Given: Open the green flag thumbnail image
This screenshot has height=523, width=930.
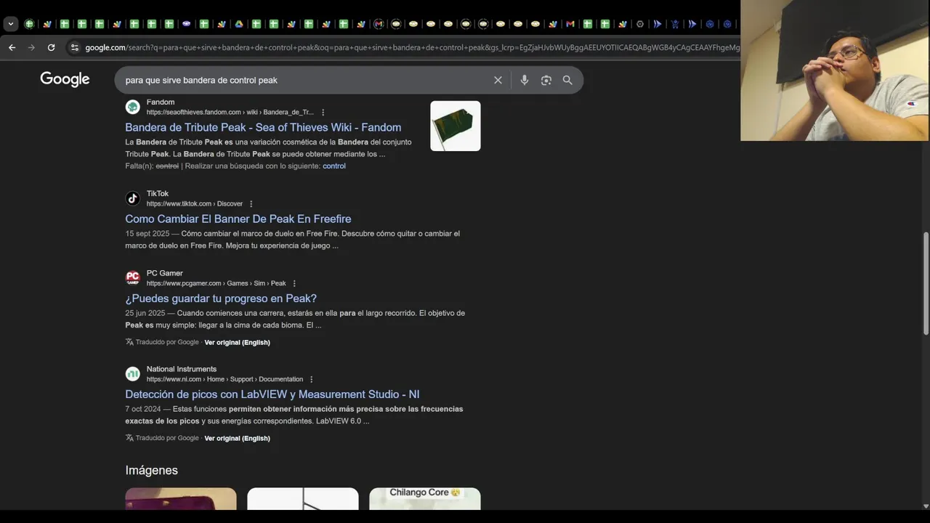Looking at the screenshot, I should pyautogui.click(x=456, y=126).
